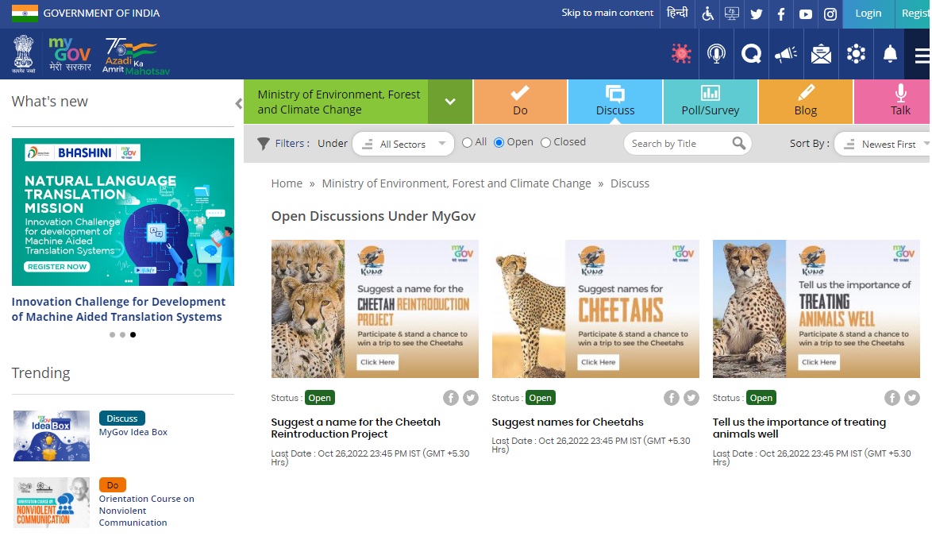Open the newsletter envelope icon
Viewport: 932px width, 540px height.
coord(821,54)
